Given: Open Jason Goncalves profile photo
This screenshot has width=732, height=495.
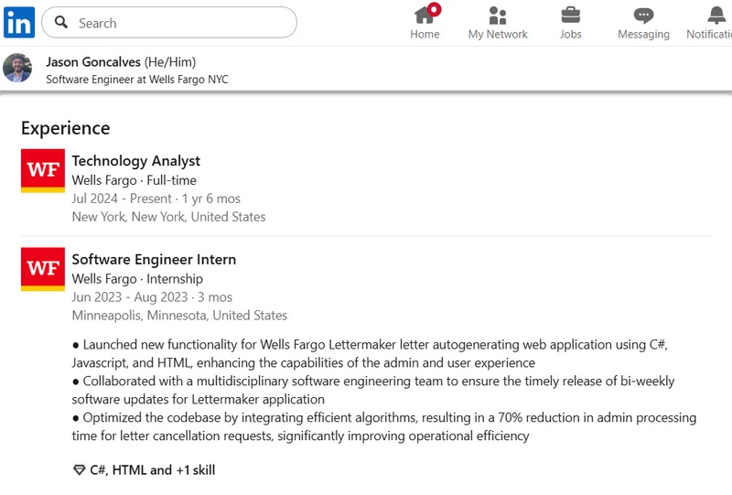Looking at the screenshot, I should point(17,68).
